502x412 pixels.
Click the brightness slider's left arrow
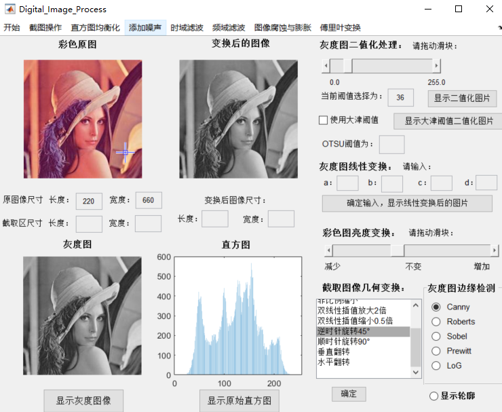pos(329,250)
